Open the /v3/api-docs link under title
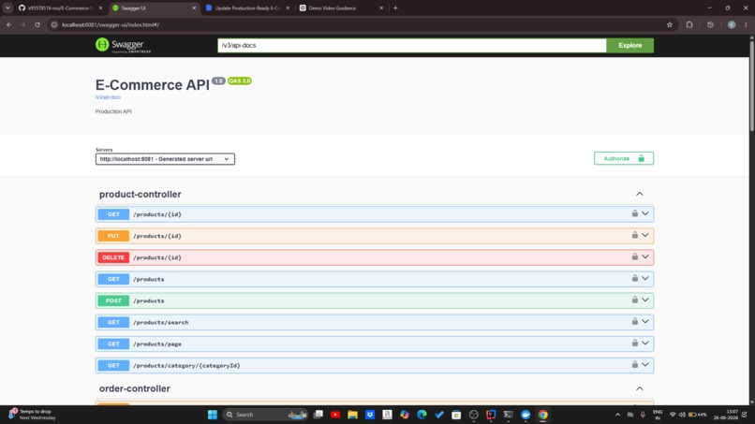Screen dimensions: 755x424 (x=108, y=97)
